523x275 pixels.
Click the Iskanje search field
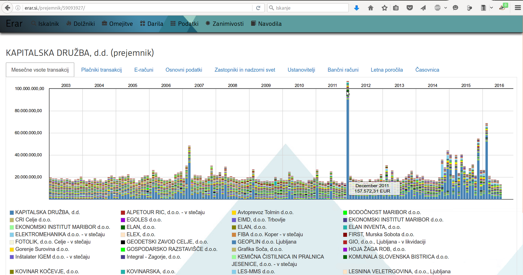pyautogui.click(x=308, y=8)
